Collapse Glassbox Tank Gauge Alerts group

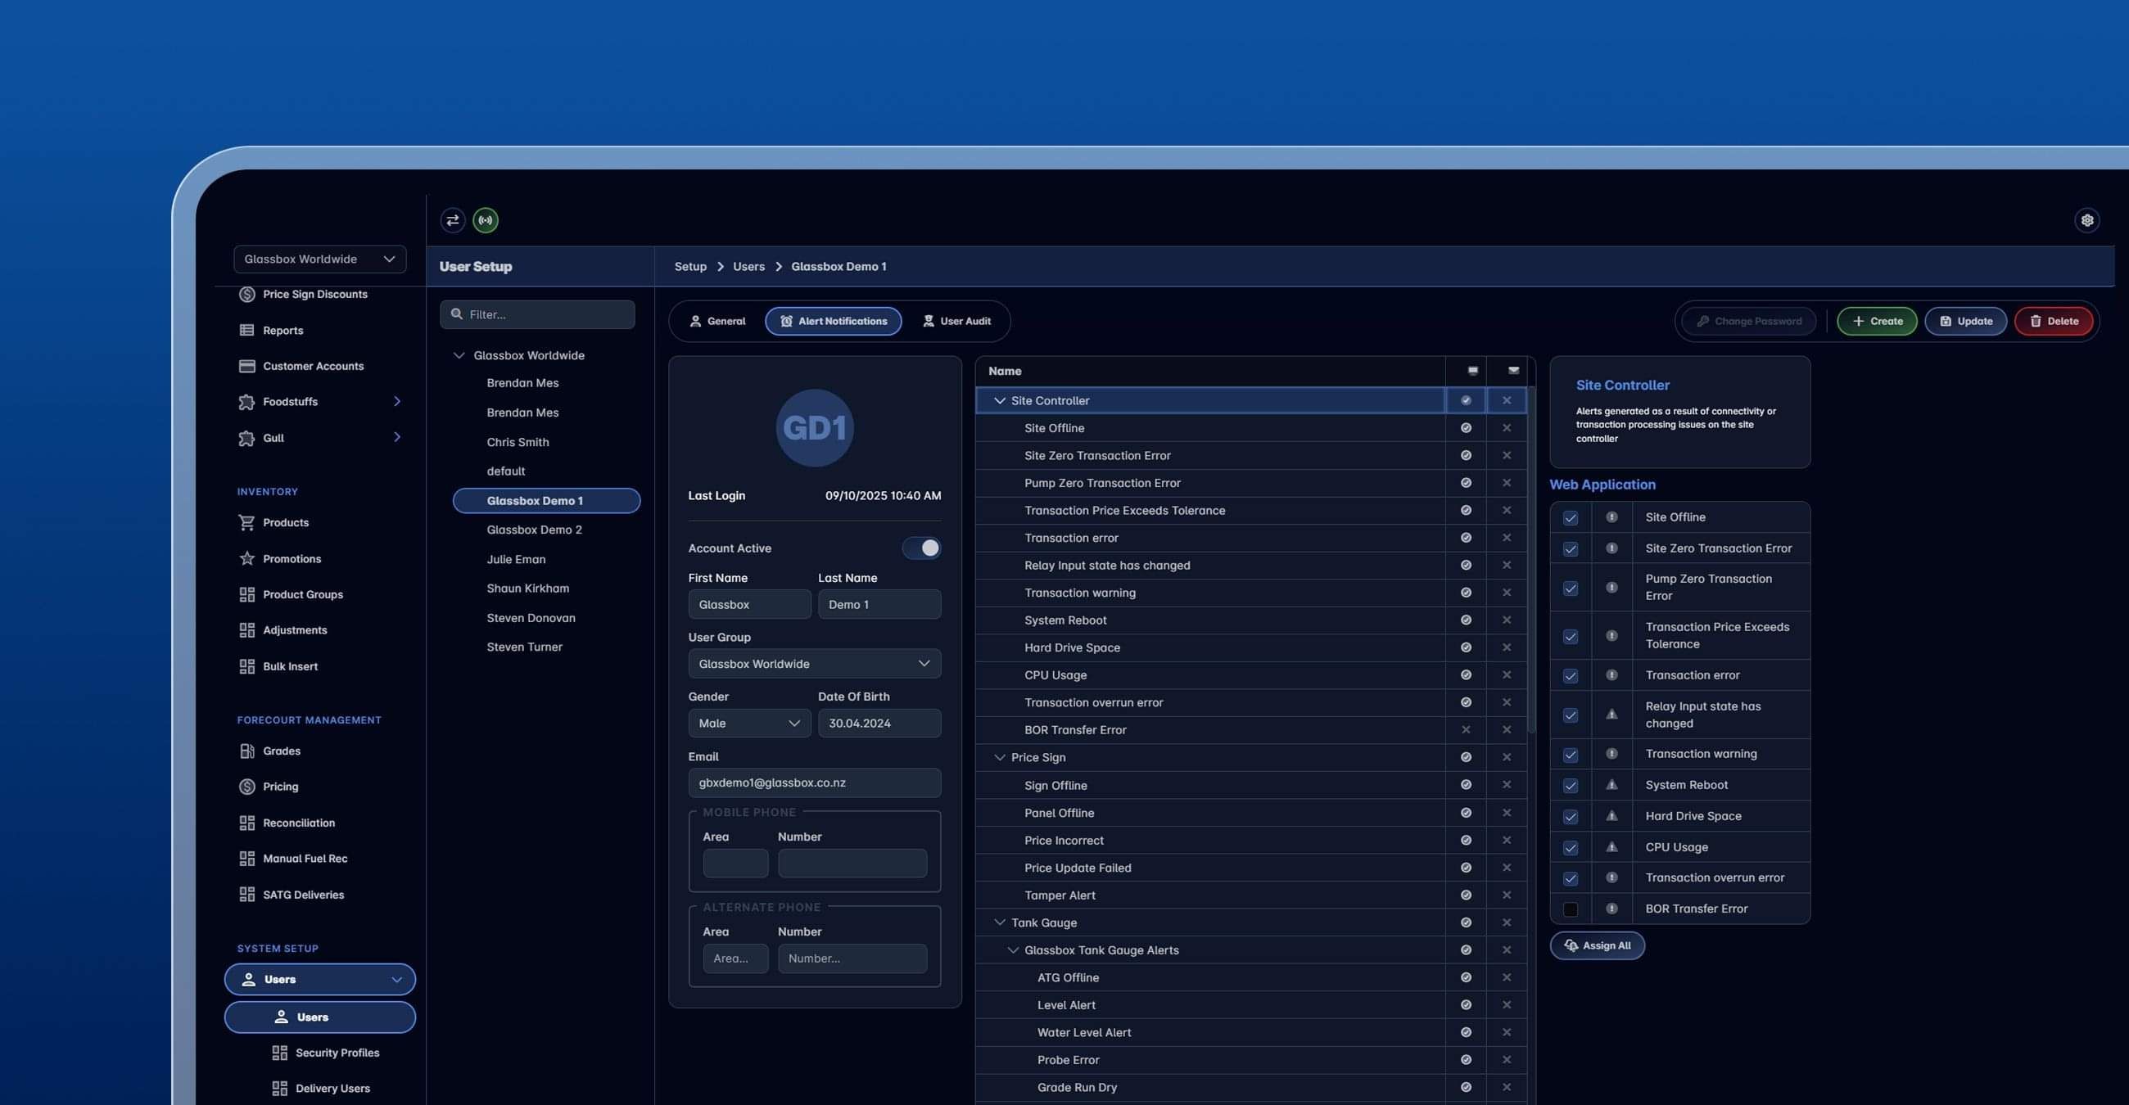tap(1012, 950)
